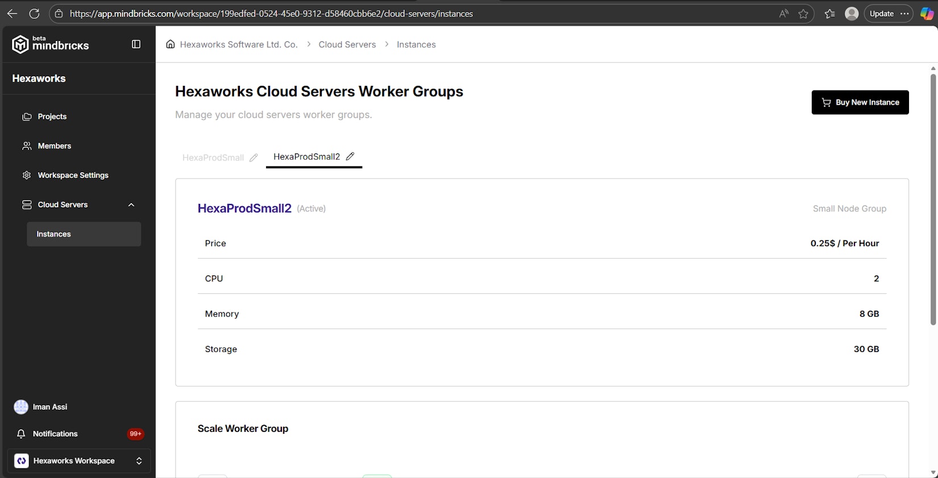Click the page vertical scrollbar
This screenshot has height=478, width=938.
point(933,199)
